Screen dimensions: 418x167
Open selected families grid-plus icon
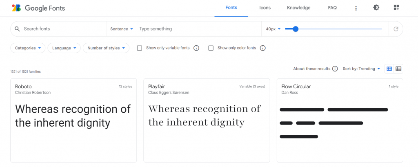tap(396, 8)
